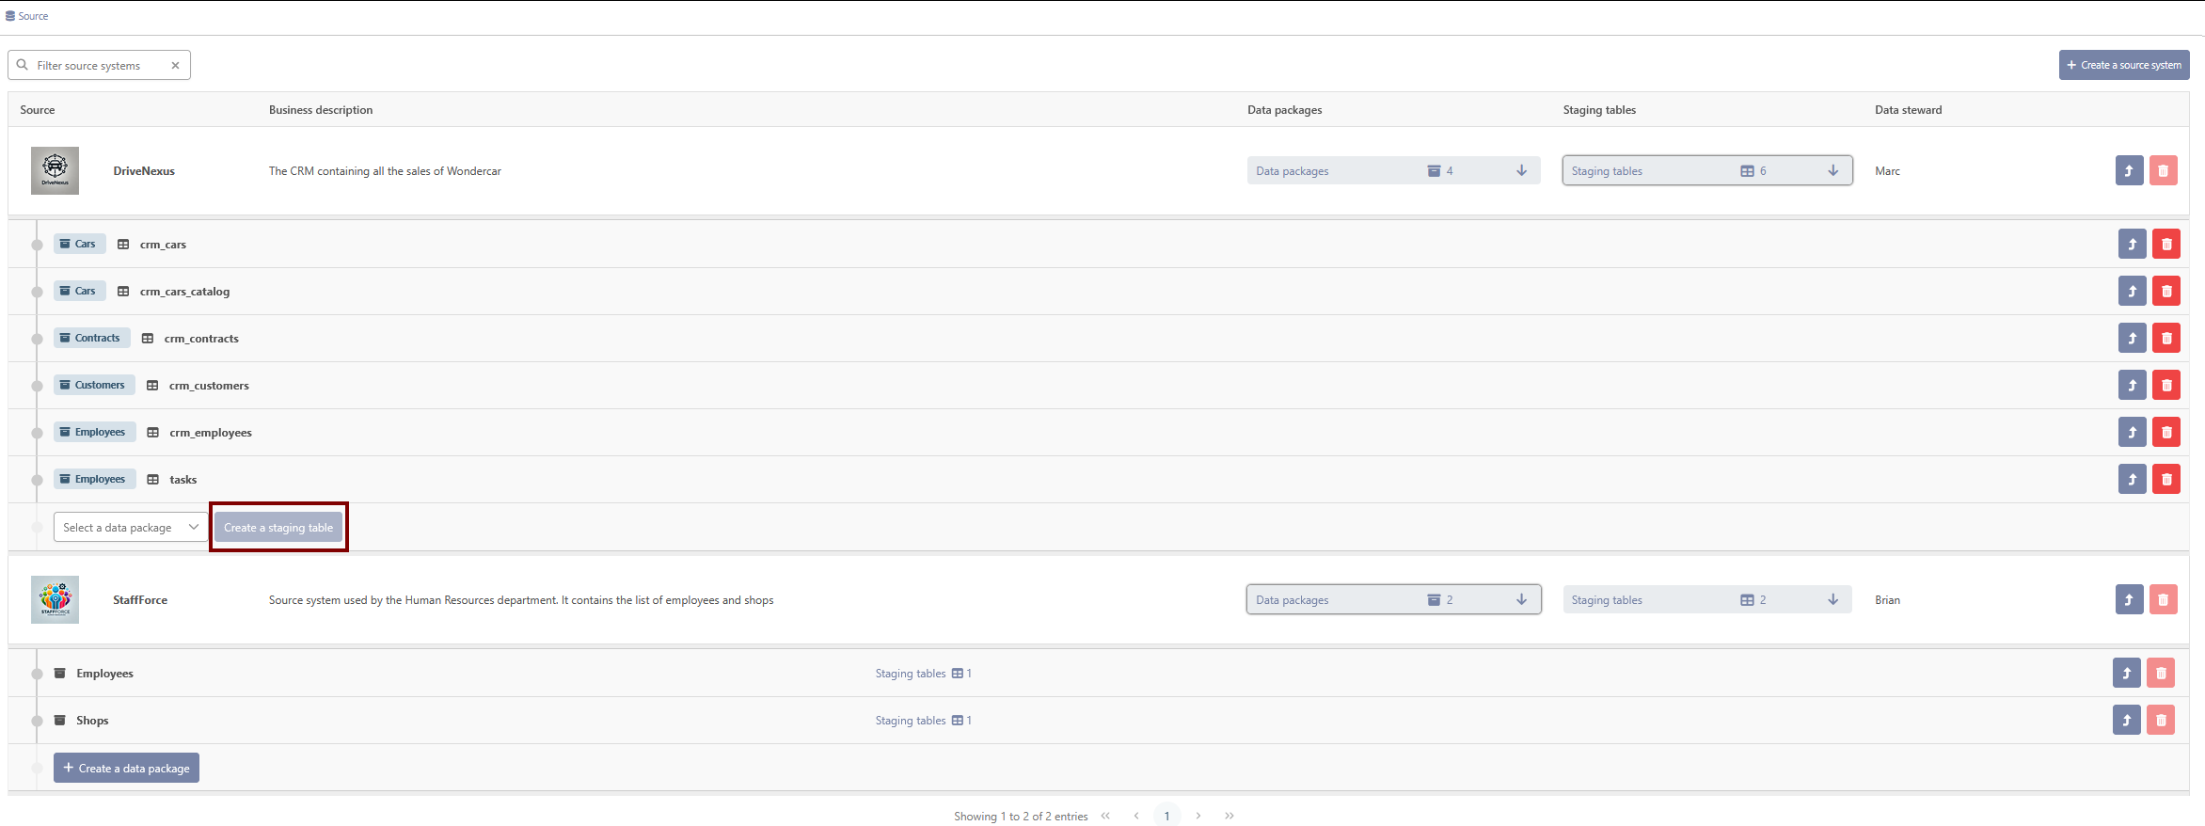Click the Employees tag beside tasks

tap(94, 479)
